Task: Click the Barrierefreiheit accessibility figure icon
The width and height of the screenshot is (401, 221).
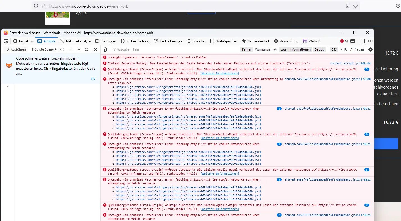Action: 243,41
